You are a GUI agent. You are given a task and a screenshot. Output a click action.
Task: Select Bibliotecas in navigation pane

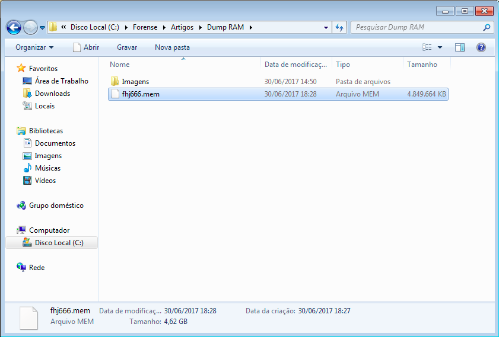pyautogui.click(x=40, y=130)
